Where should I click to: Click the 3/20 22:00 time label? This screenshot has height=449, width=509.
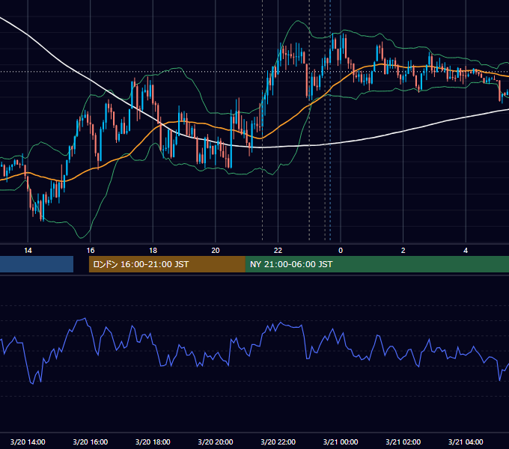(x=278, y=442)
